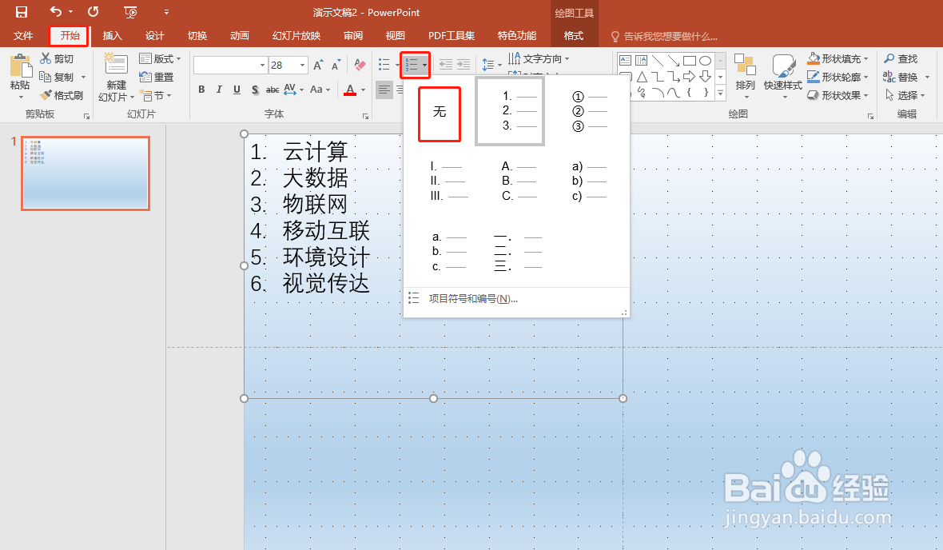
Task: Click the 粘贴 paste icon
Action: [x=21, y=66]
